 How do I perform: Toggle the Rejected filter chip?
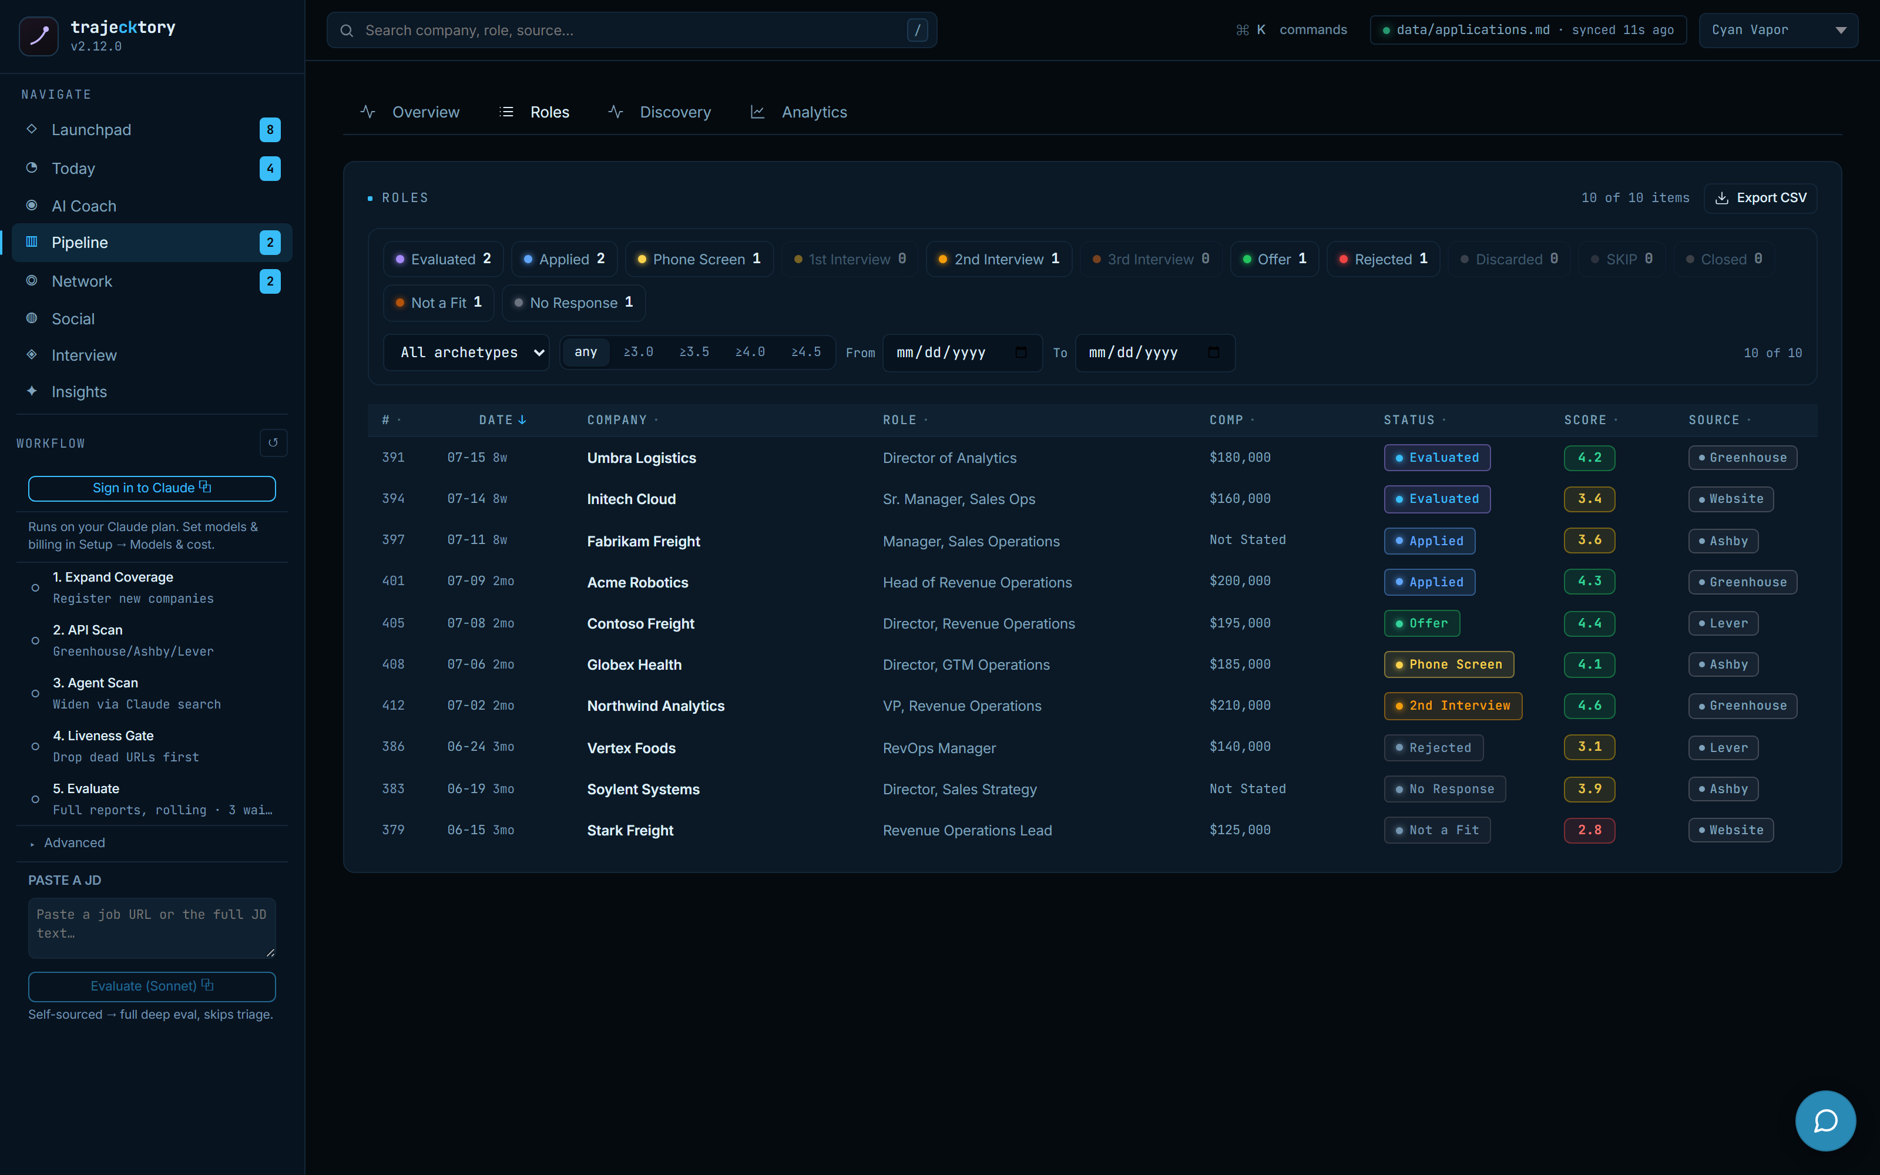click(1384, 258)
